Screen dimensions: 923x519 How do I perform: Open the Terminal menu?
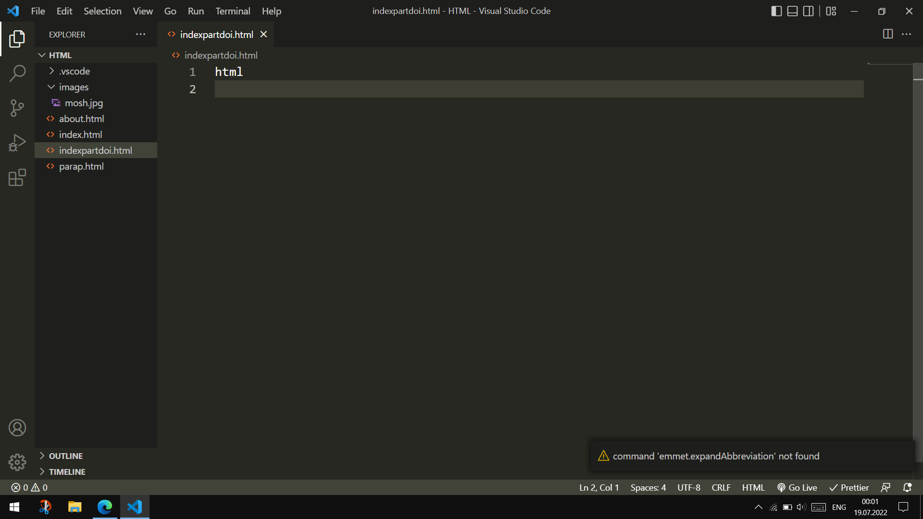[233, 11]
